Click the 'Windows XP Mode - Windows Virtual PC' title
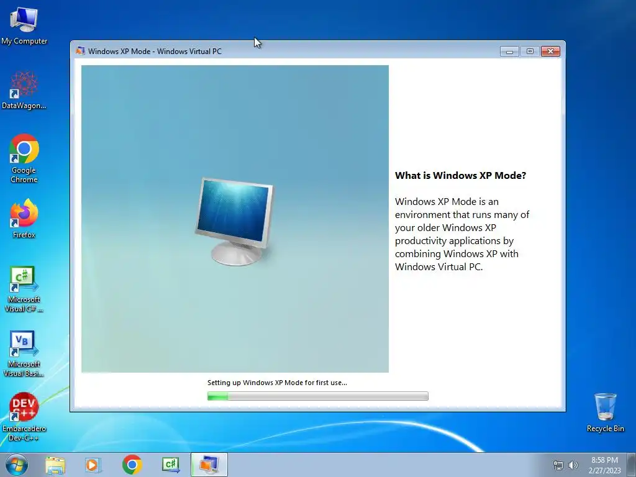 point(155,51)
